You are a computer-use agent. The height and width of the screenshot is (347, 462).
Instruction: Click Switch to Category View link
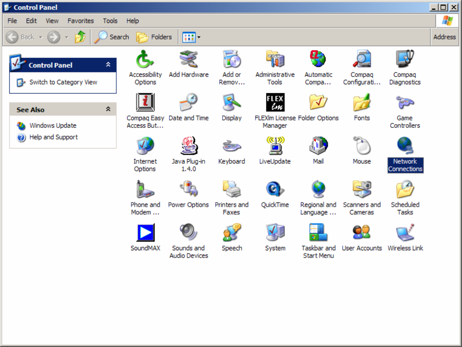point(63,83)
